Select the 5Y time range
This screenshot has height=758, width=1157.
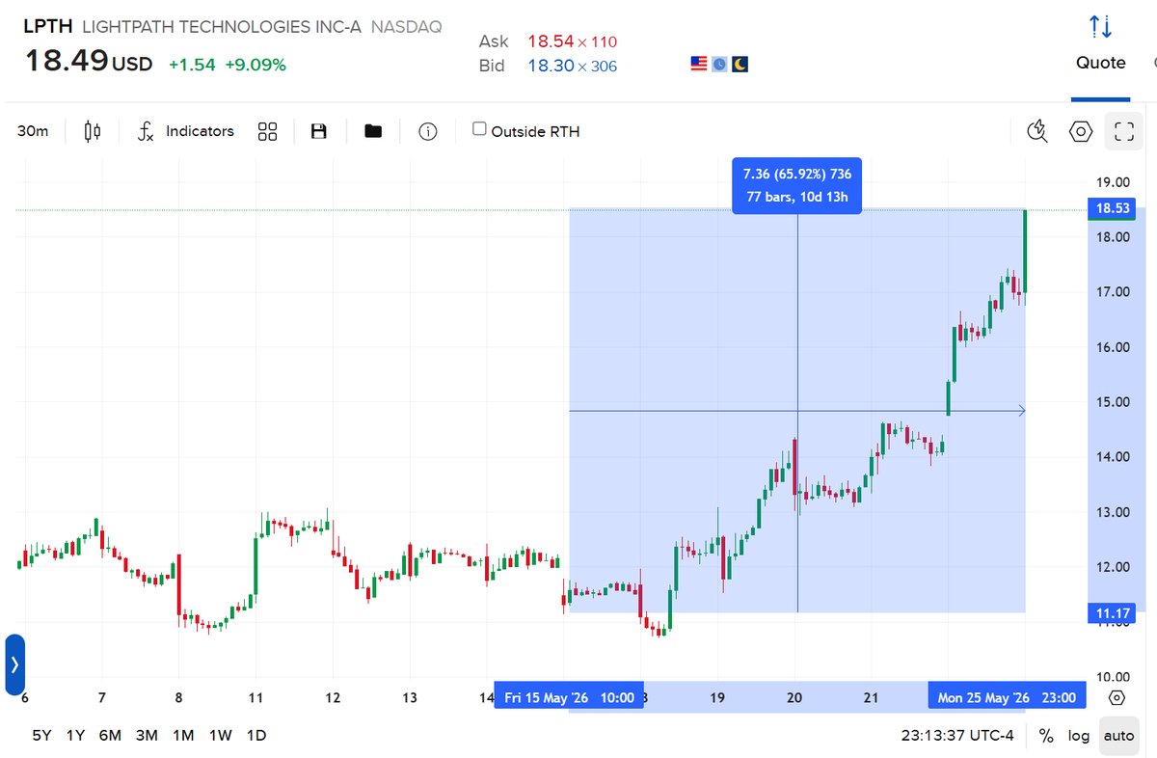pos(41,735)
